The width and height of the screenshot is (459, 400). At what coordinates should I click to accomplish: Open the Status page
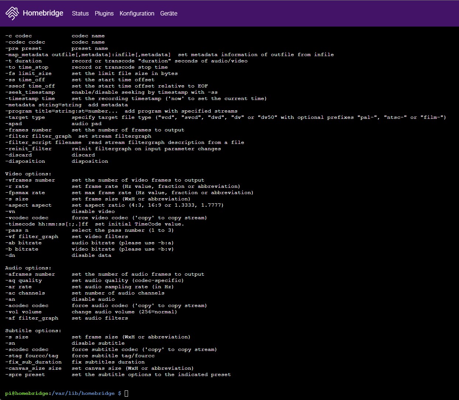pos(80,13)
